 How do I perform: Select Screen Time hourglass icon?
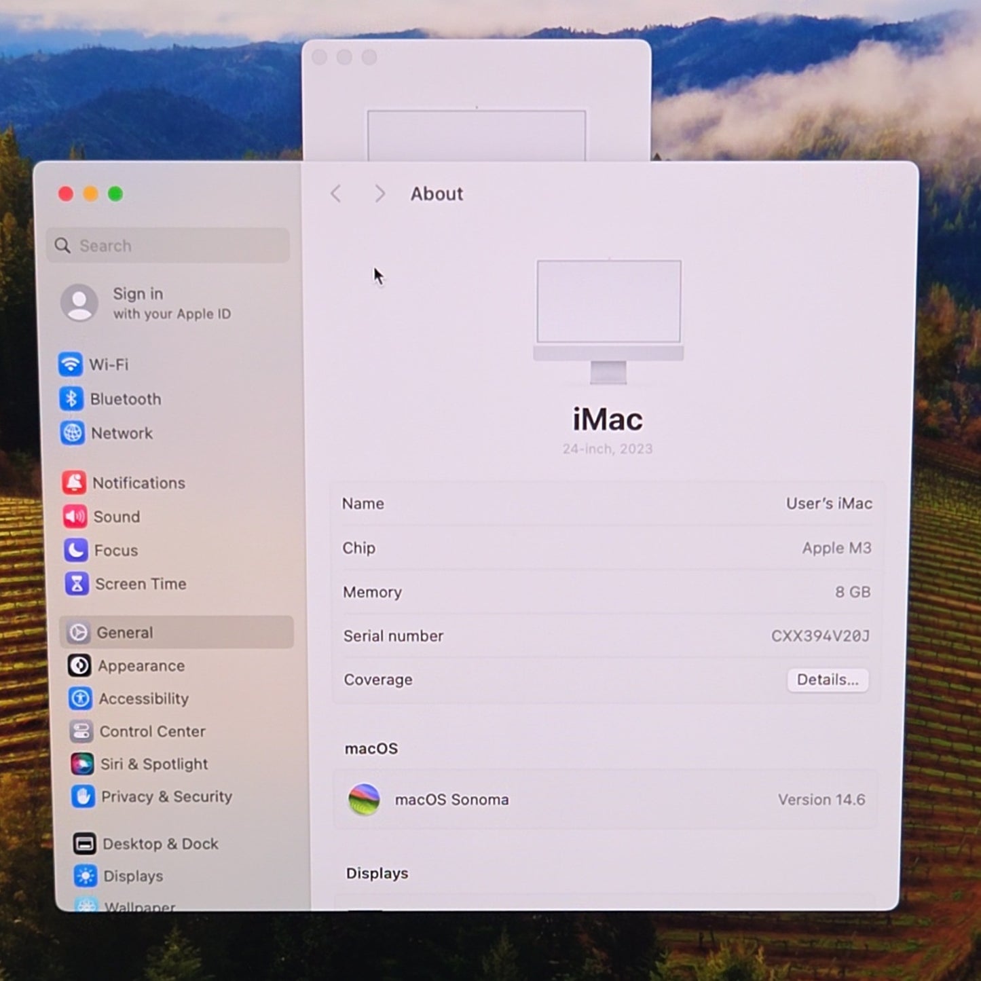point(77,584)
